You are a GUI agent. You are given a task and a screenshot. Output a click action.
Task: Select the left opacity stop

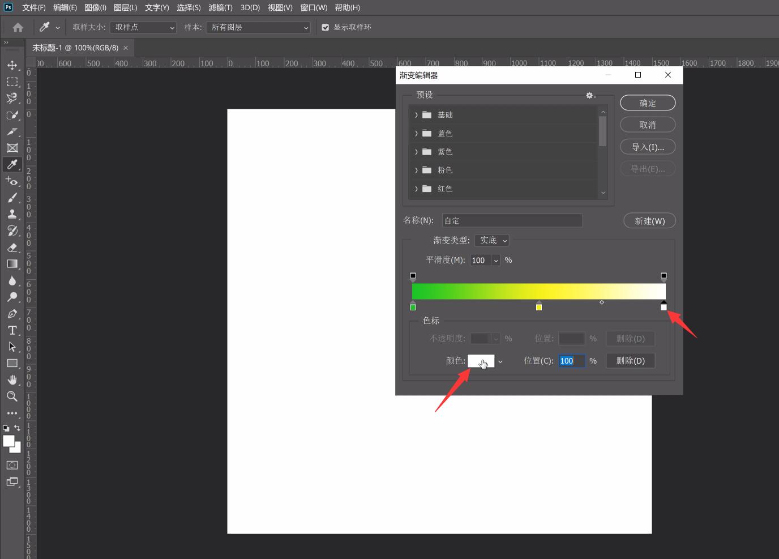[413, 276]
